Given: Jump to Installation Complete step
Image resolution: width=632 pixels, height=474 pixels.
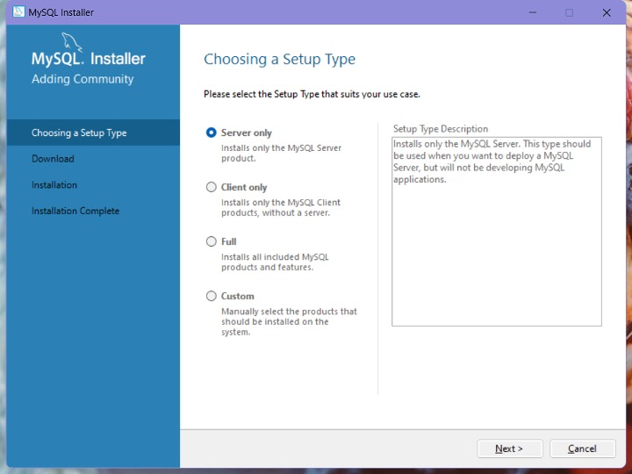Looking at the screenshot, I should coord(75,211).
